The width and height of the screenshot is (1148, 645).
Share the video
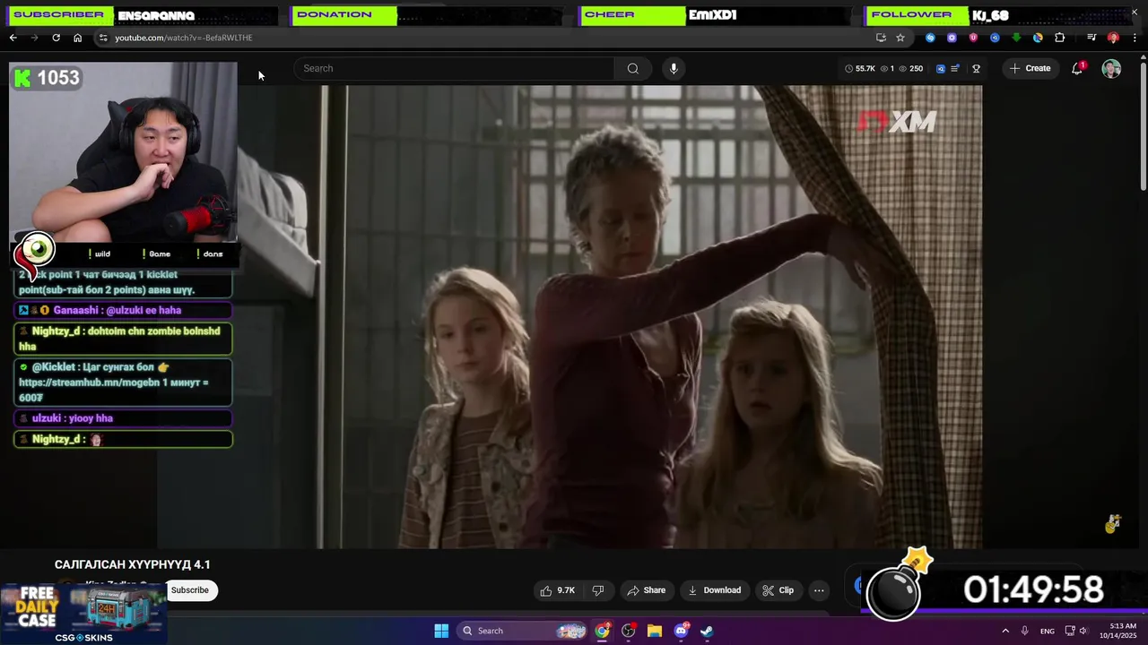(x=646, y=590)
